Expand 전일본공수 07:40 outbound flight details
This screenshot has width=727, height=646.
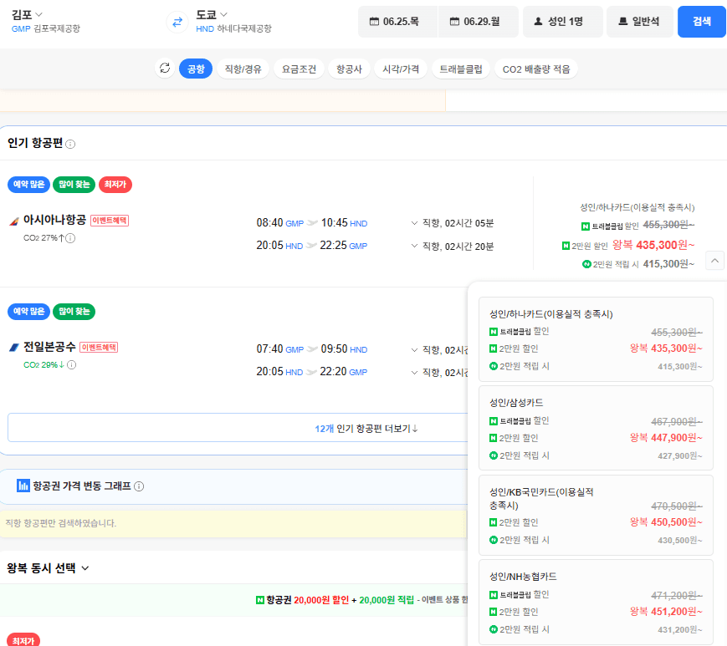[x=414, y=349]
